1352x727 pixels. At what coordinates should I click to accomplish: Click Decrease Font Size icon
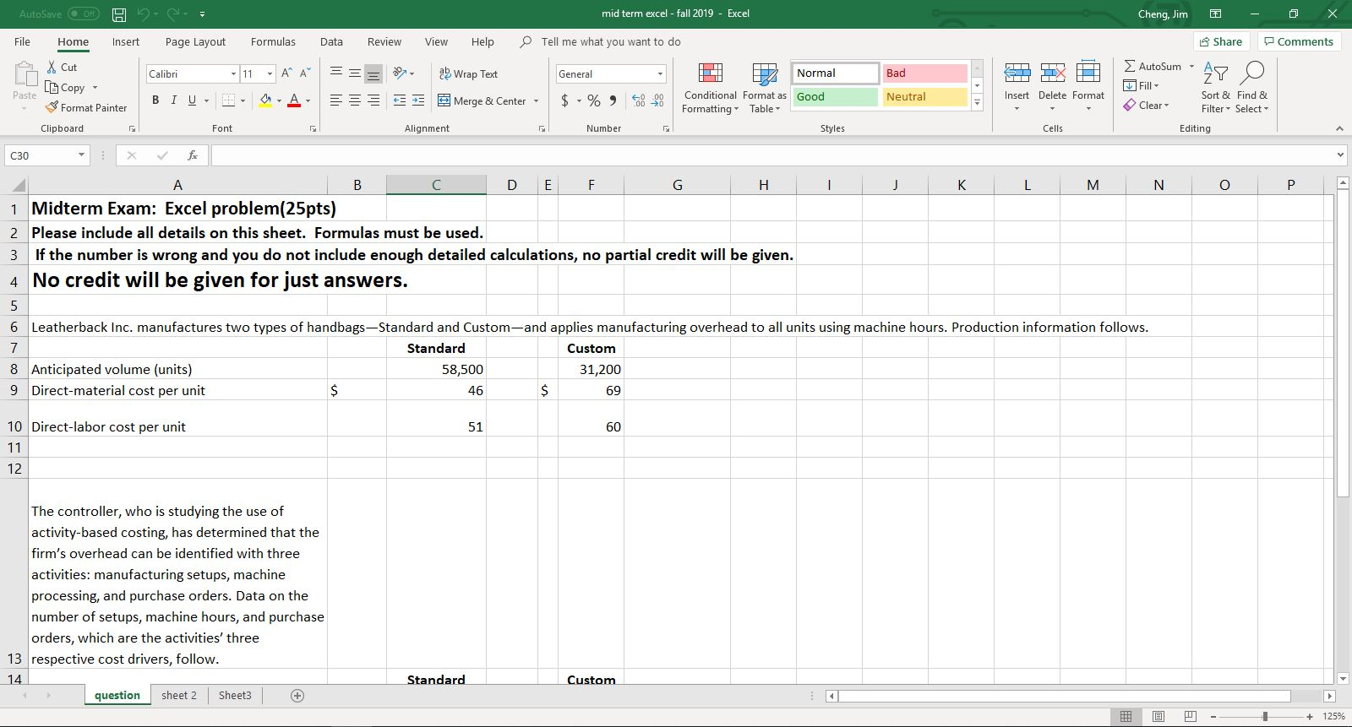click(x=305, y=73)
